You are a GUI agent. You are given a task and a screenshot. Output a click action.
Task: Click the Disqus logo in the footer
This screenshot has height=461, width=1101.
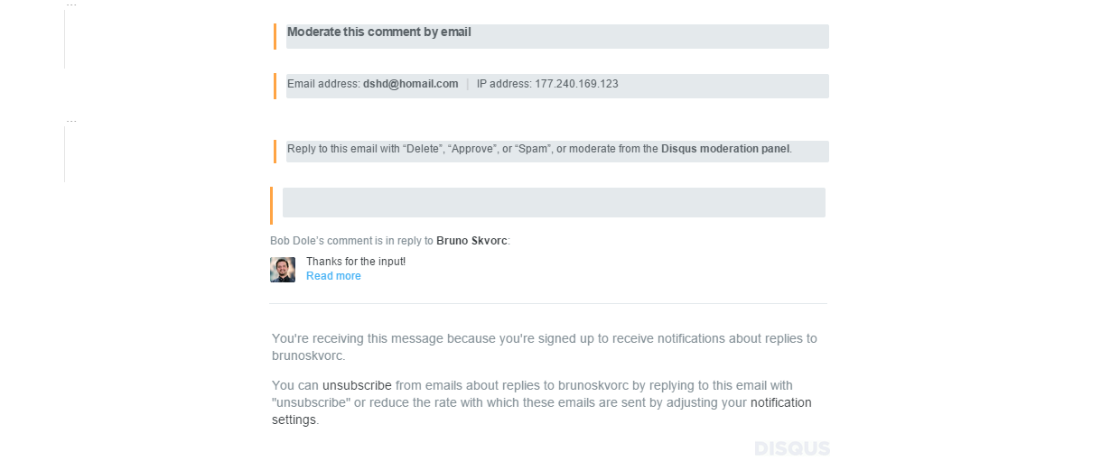coord(791,448)
